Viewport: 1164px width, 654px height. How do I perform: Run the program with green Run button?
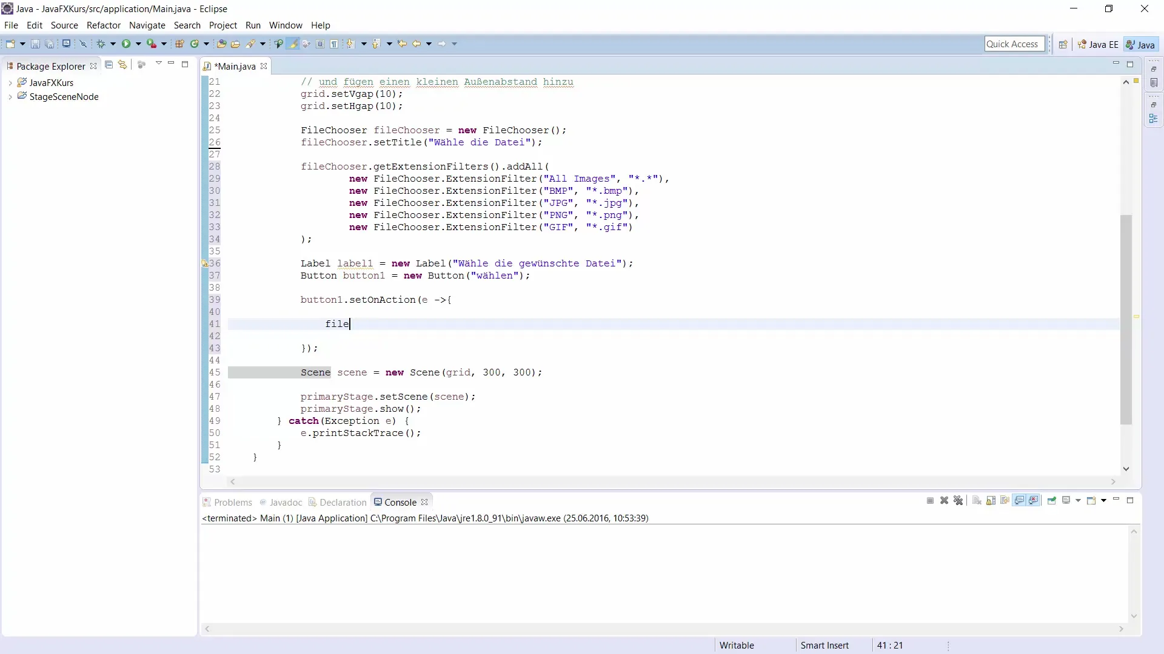tap(126, 44)
